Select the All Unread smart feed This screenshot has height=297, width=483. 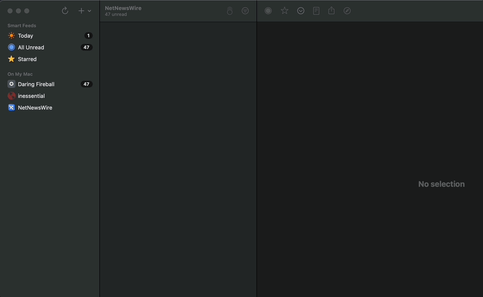[50, 48]
